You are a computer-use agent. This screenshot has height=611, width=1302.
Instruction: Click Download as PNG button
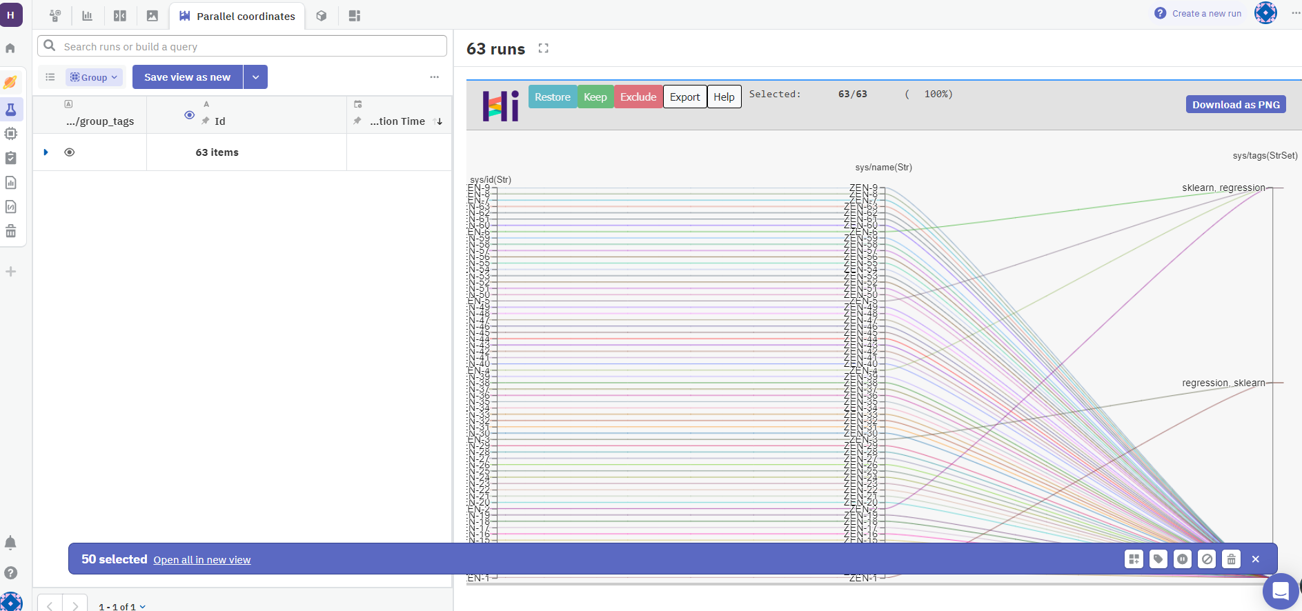pyautogui.click(x=1236, y=104)
